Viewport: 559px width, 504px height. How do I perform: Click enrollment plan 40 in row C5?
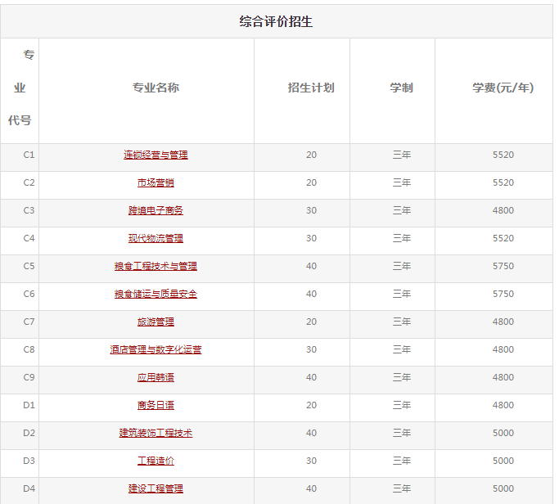point(311,266)
